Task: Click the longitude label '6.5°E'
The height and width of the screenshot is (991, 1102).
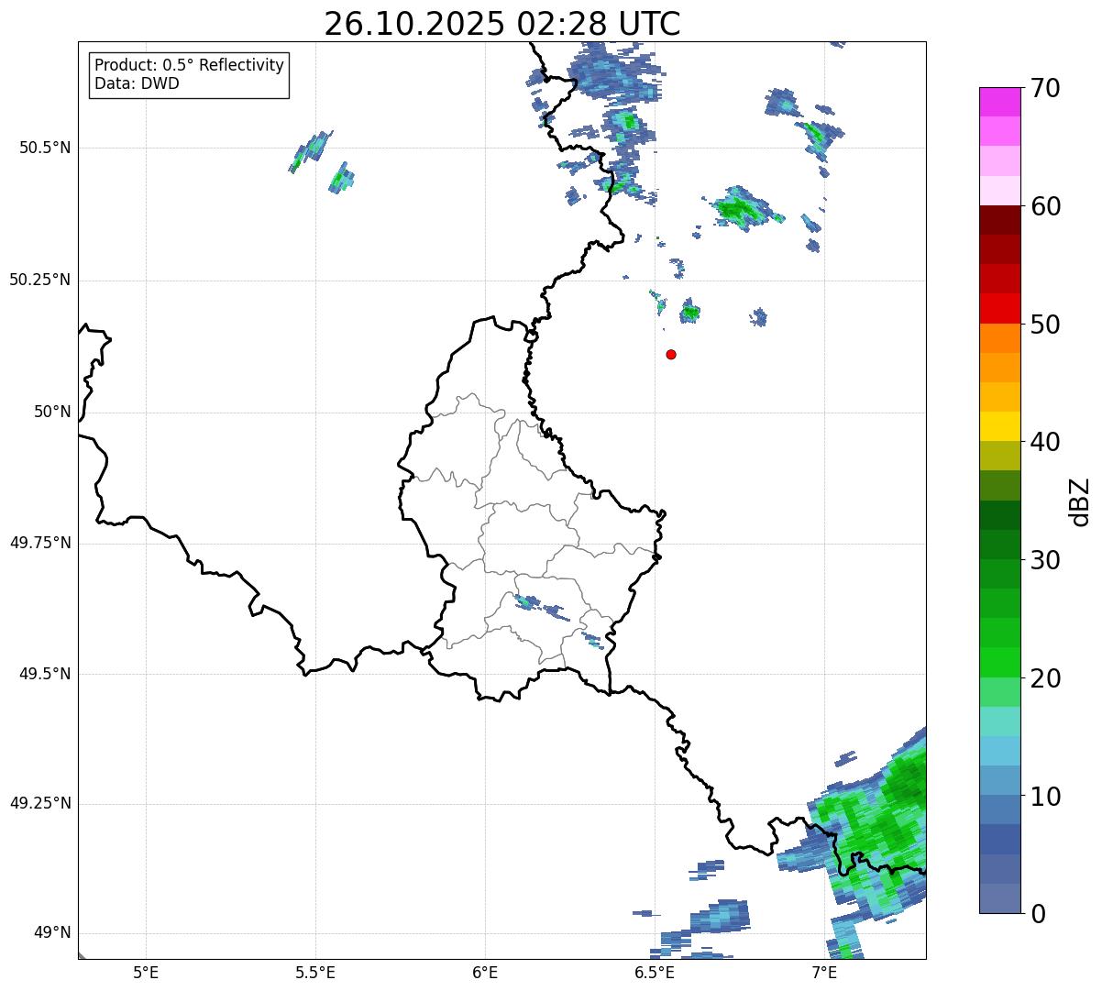Action: coord(655,972)
